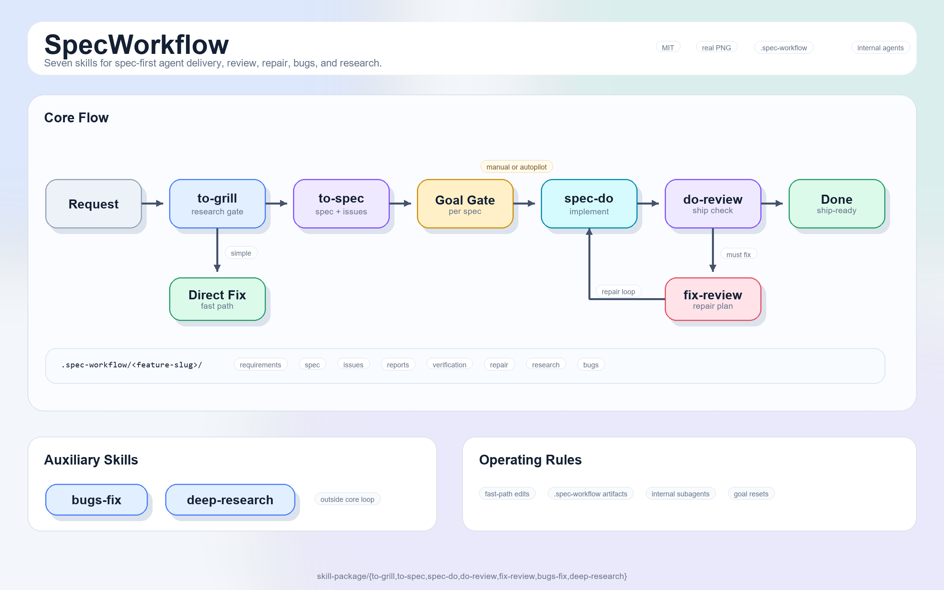
Task: Click the deep-research skill box
Action: [x=230, y=500]
